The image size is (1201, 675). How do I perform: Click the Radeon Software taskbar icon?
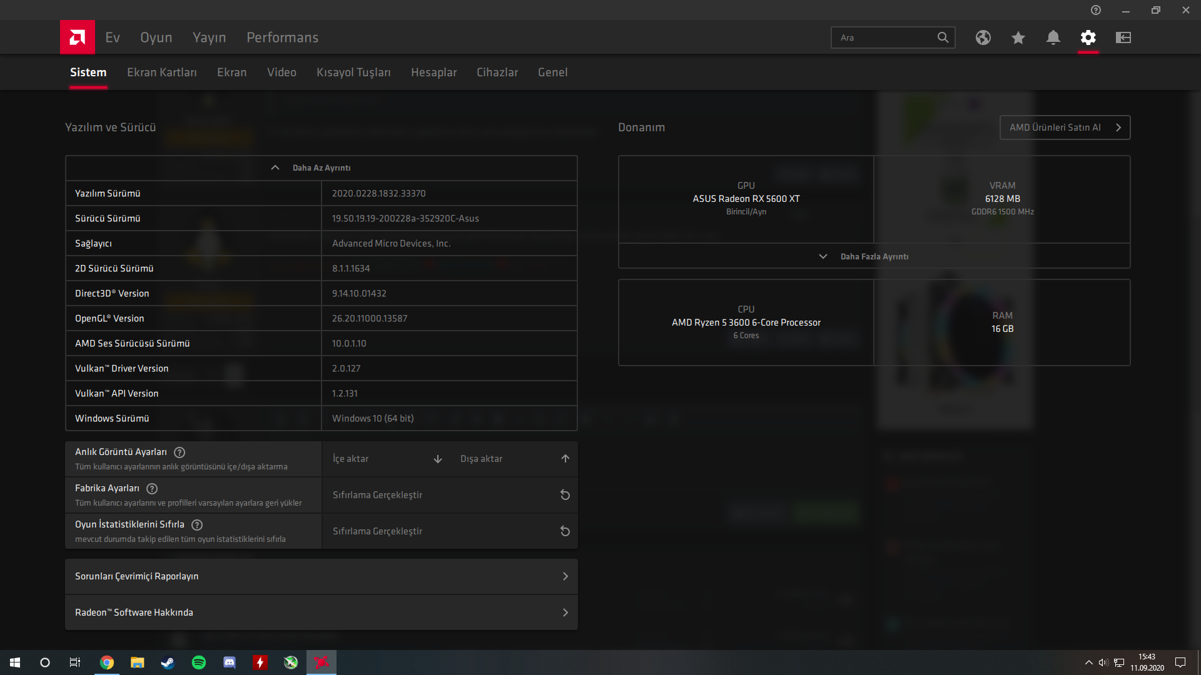tap(322, 662)
